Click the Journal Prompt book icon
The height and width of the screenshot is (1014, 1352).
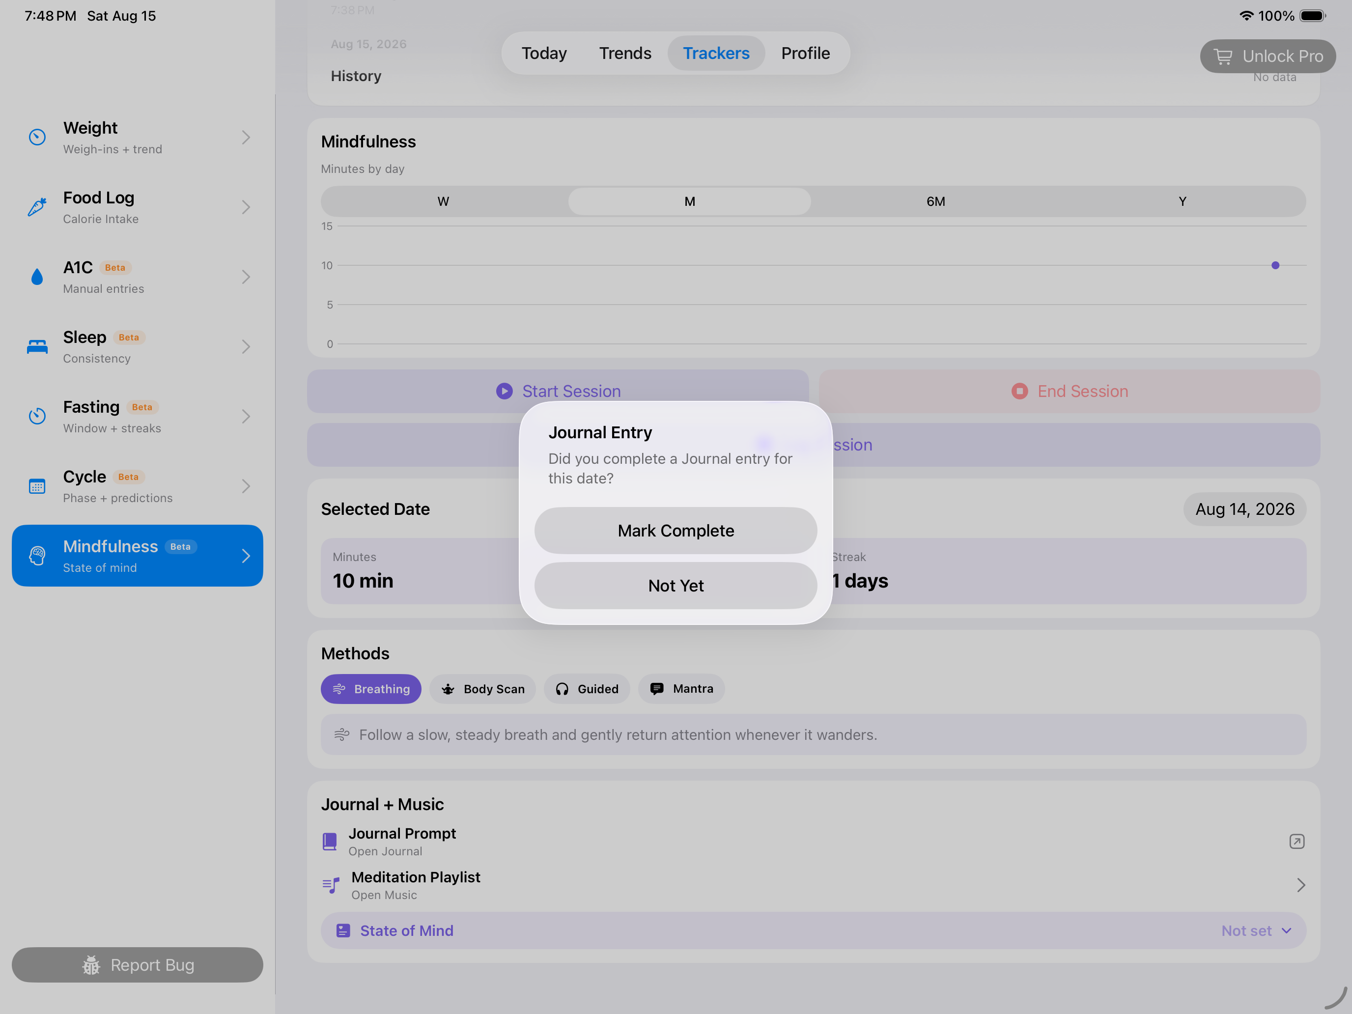coord(330,842)
